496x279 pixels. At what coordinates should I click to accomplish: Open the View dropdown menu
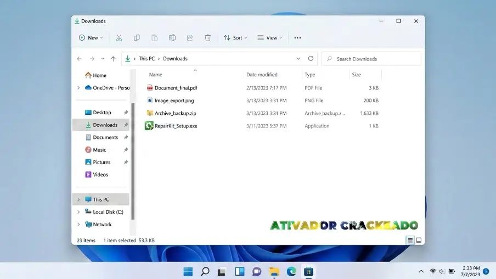coord(270,38)
